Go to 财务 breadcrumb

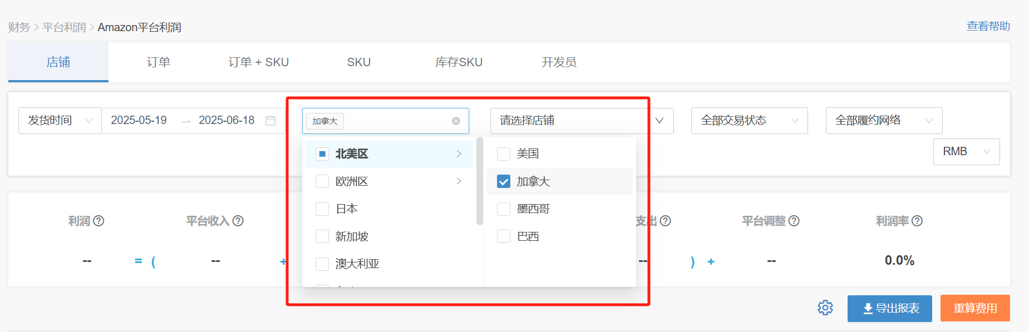pos(19,27)
